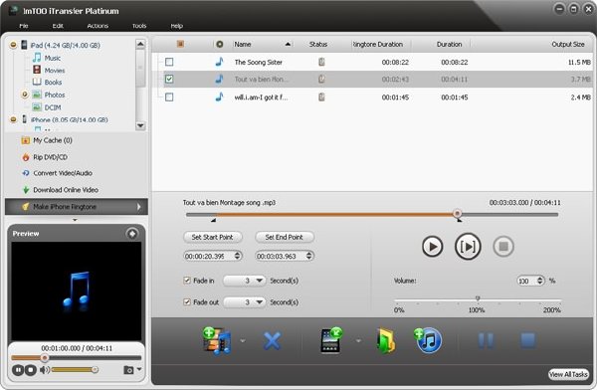
Task: Play the ringtone with the play button
Action: tap(433, 247)
